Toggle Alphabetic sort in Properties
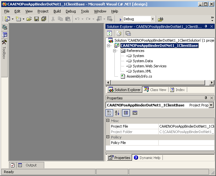The width and height of the screenshot is (216, 176). click(117, 113)
